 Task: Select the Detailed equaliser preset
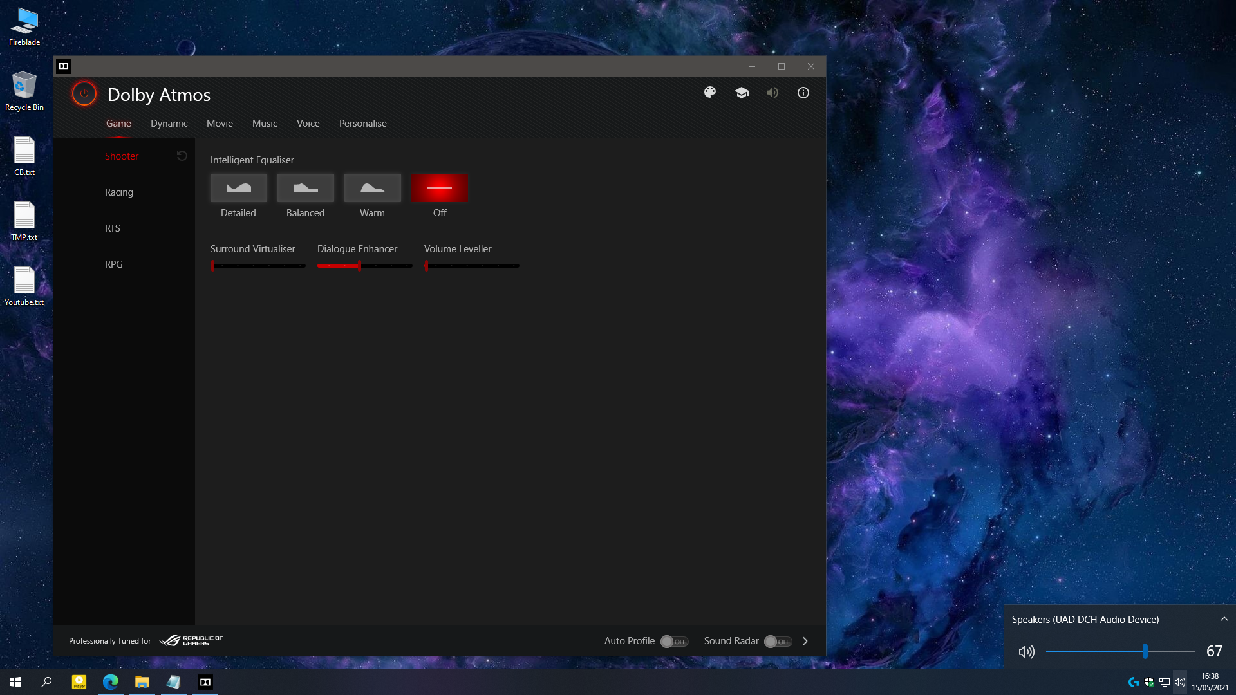239,188
